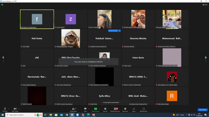Open PowerPoint from the taskbar

click(x=94, y=115)
